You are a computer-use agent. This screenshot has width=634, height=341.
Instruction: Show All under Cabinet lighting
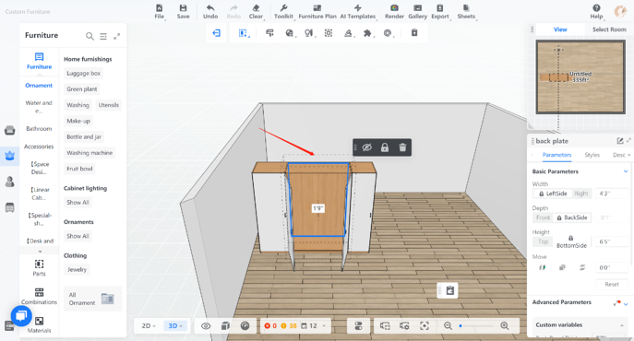pyautogui.click(x=78, y=202)
